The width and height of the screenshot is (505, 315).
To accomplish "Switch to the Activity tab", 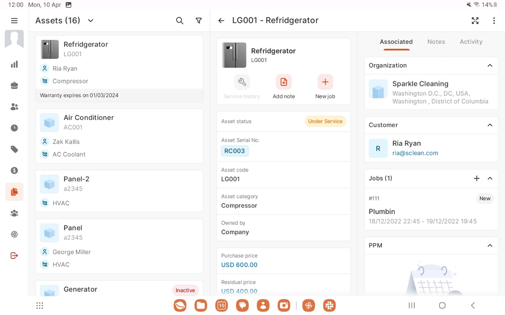I will click(471, 42).
